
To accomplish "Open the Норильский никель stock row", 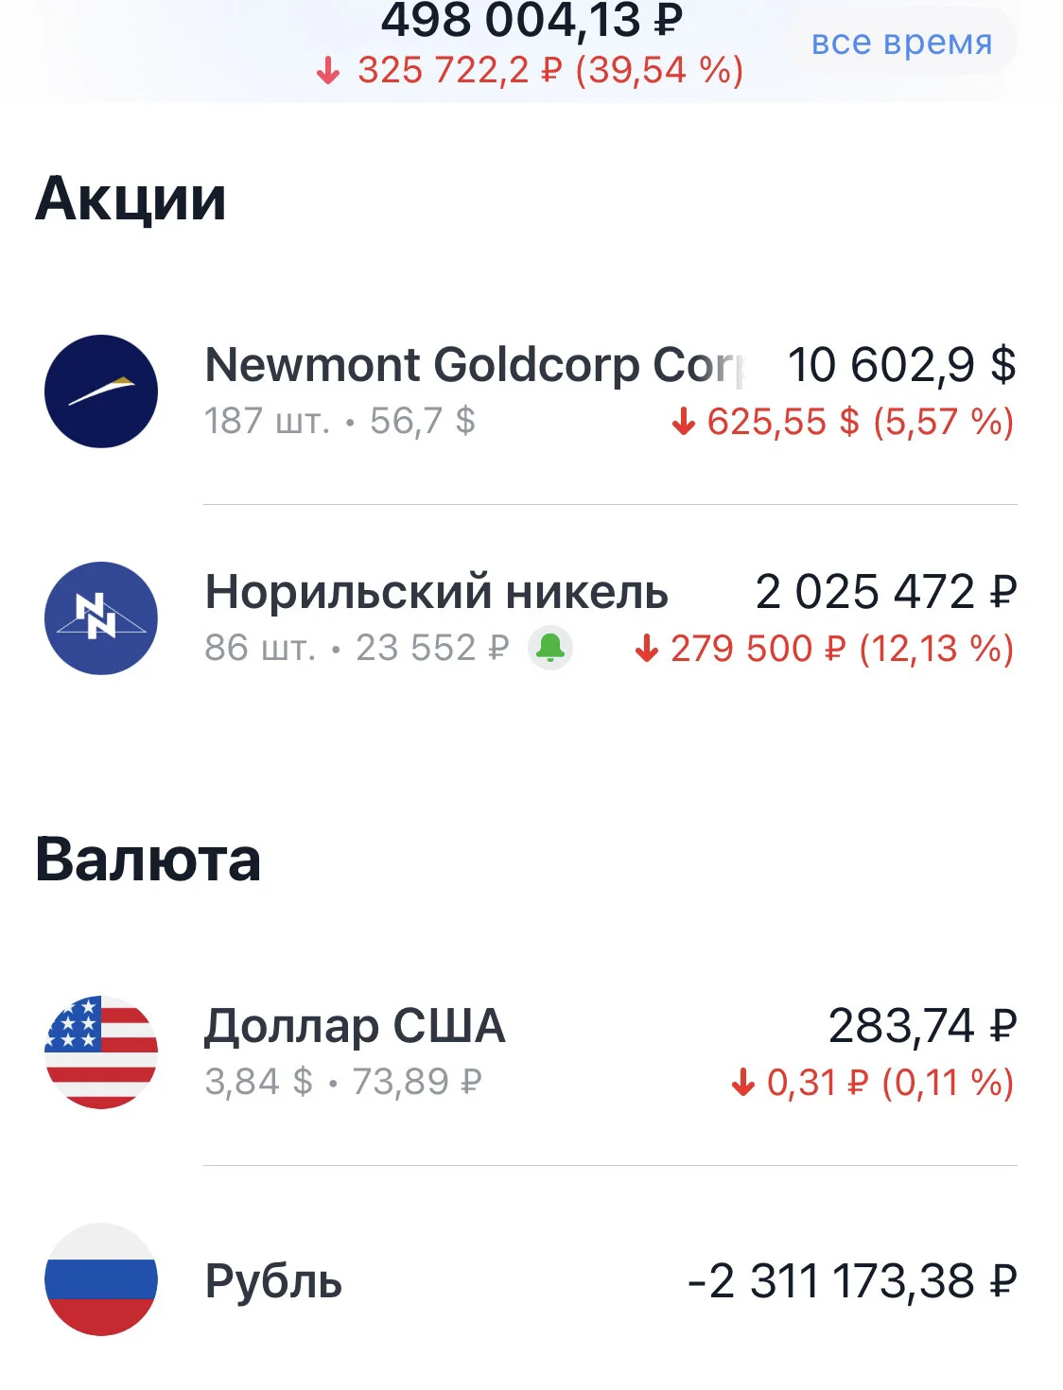I will pos(531,618).
